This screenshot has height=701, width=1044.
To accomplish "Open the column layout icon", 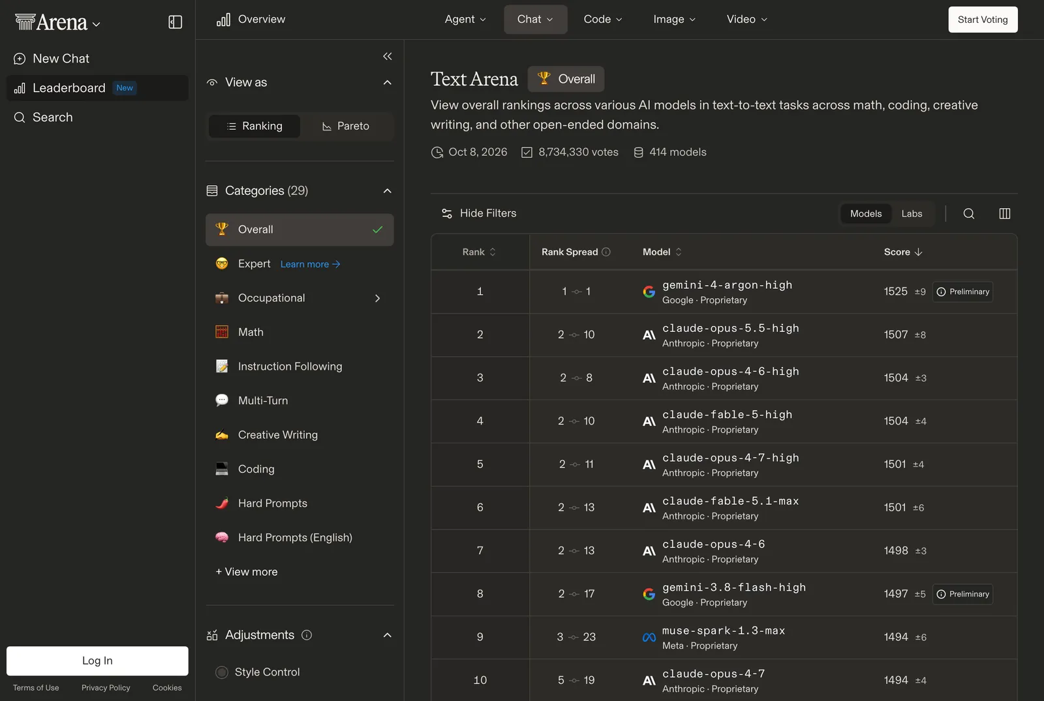I will pyautogui.click(x=1005, y=214).
